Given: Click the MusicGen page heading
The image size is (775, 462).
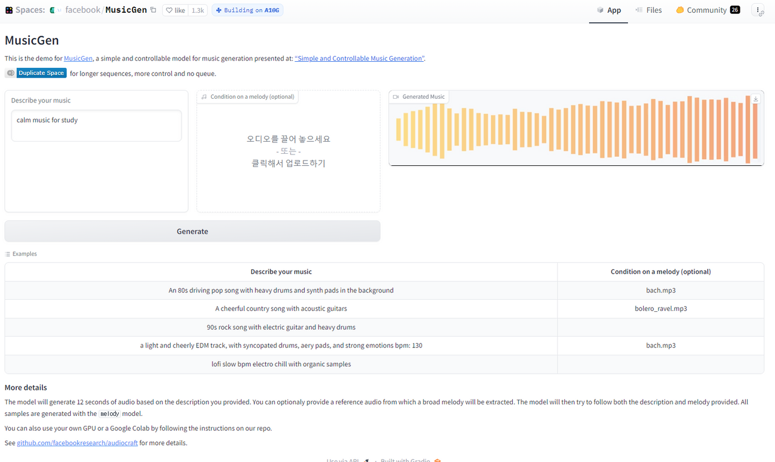Looking at the screenshot, I should pos(31,41).
